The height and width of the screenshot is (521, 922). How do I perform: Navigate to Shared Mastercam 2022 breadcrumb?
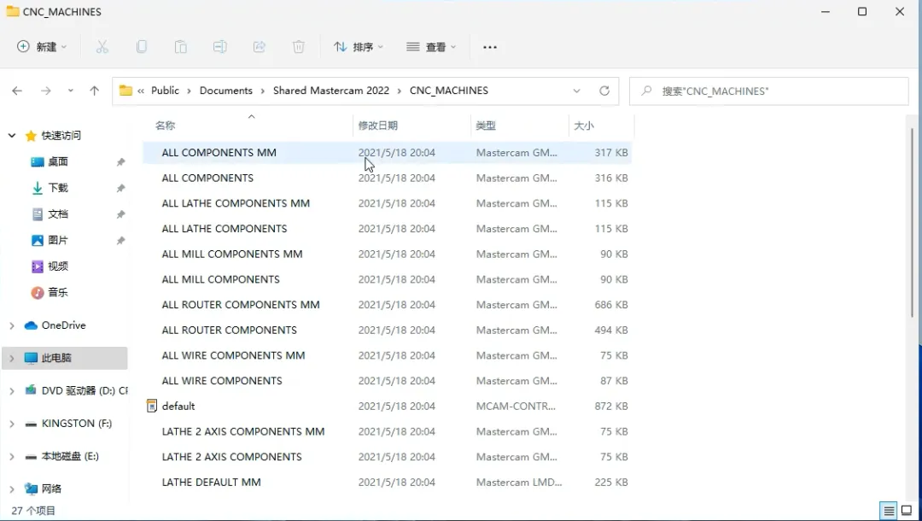coord(331,91)
